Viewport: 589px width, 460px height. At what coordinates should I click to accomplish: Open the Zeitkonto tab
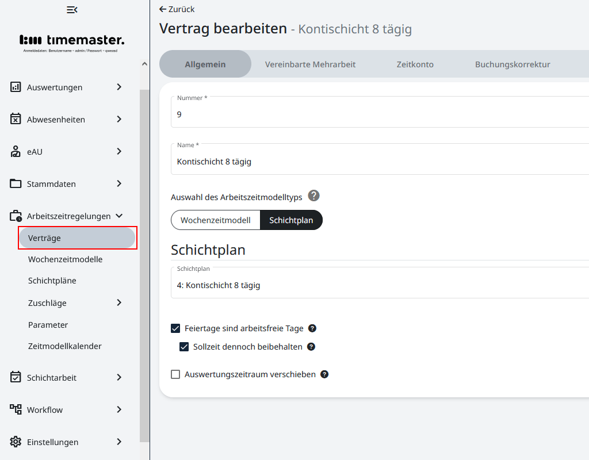tap(415, 64)
